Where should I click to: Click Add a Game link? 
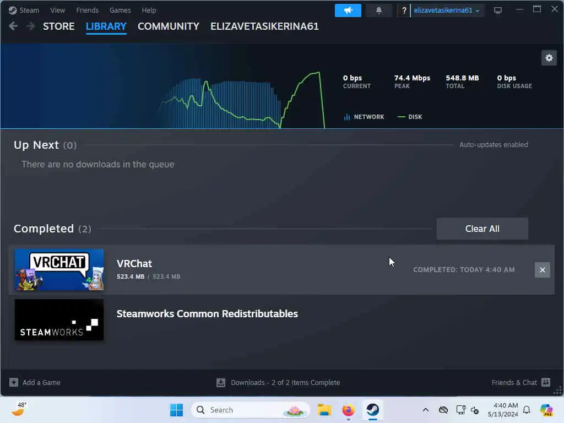tap(41, 382)
